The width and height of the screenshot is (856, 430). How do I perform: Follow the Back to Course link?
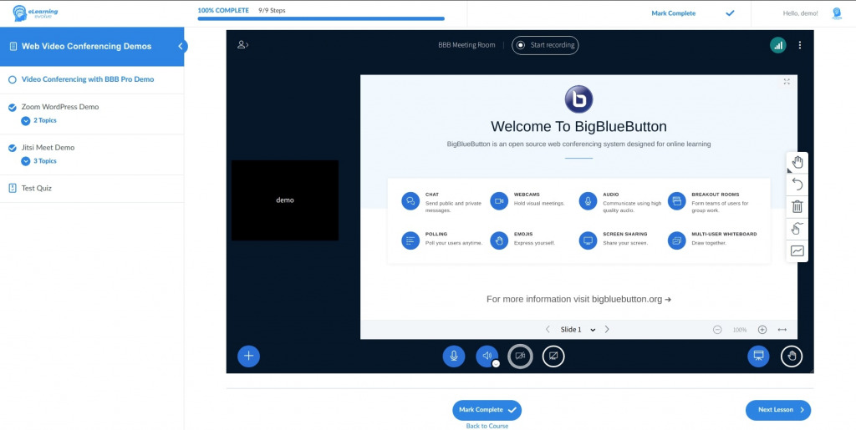coord(487,426)
